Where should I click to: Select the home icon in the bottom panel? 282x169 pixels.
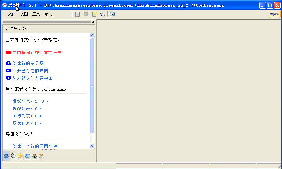coord(6,156)
